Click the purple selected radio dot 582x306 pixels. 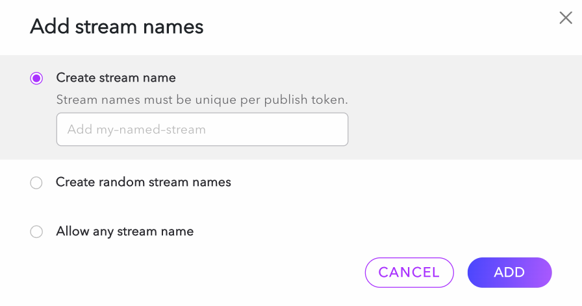click(36, 78)
